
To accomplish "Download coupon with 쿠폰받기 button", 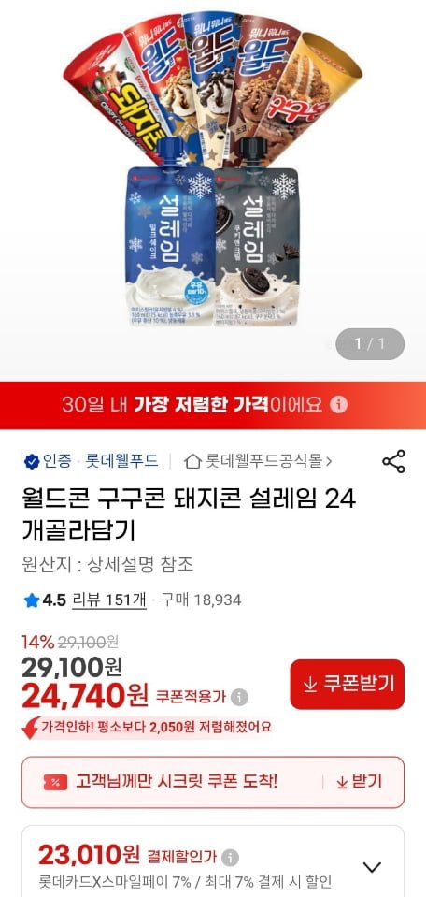I will [x=348, y=684].
